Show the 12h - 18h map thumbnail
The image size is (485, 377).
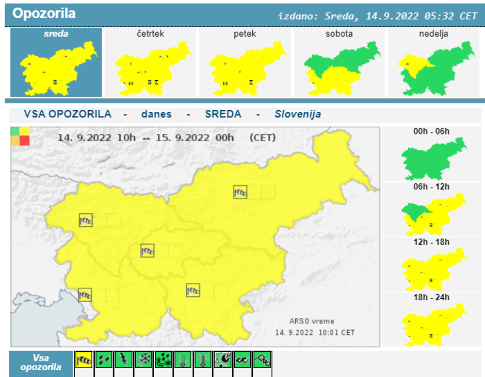(432, 268)
